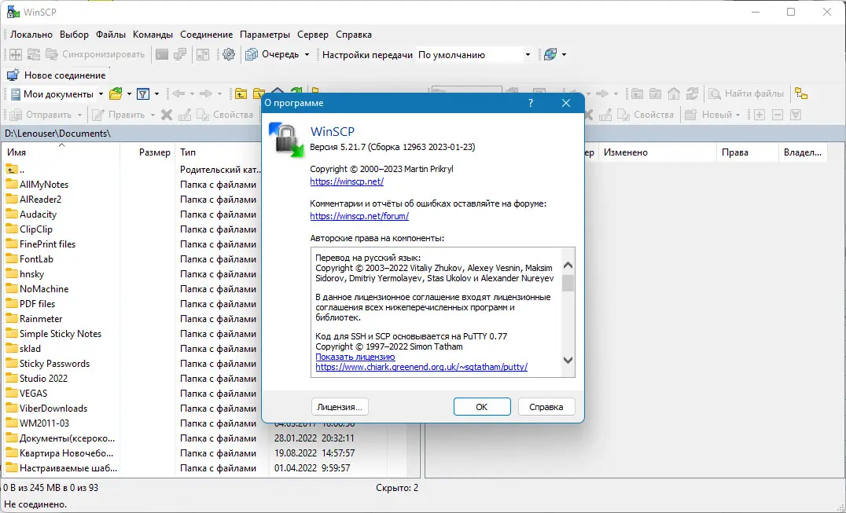The image size is (846, 513).
Task: Click the local Rename icon
Action: pos(185,114)
